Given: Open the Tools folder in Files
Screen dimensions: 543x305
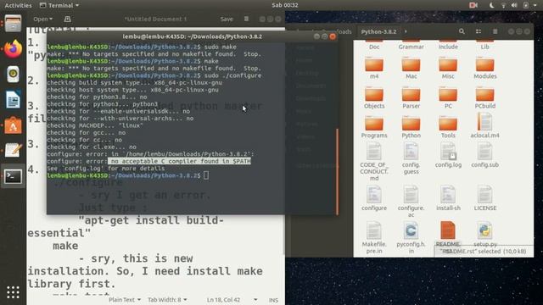Looking at the screenshot, I should (448, 127).
